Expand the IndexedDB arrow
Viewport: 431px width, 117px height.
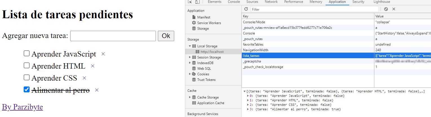(190, 63)
